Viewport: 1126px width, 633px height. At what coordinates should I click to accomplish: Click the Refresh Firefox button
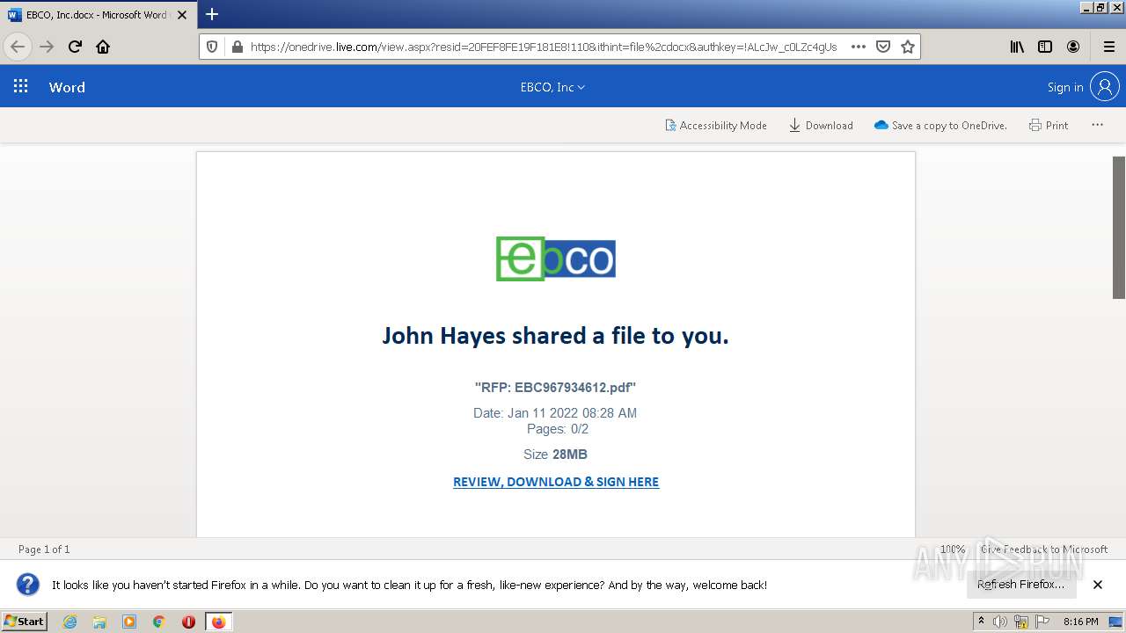[1020, 585]
